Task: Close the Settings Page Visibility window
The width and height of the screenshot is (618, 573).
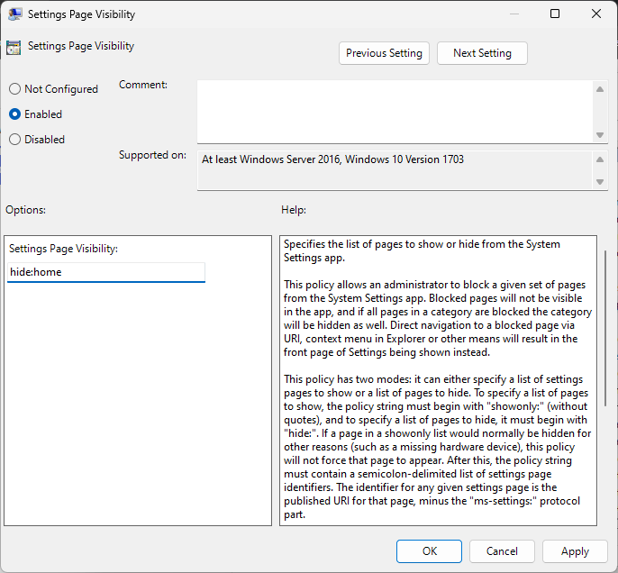Action: point(596,14)
